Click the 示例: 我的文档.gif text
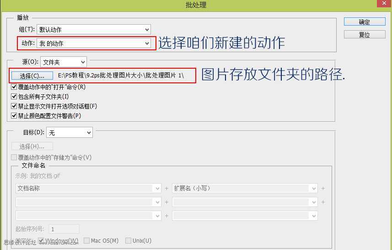This screenshot has height=250, width=392. (38, 176)
